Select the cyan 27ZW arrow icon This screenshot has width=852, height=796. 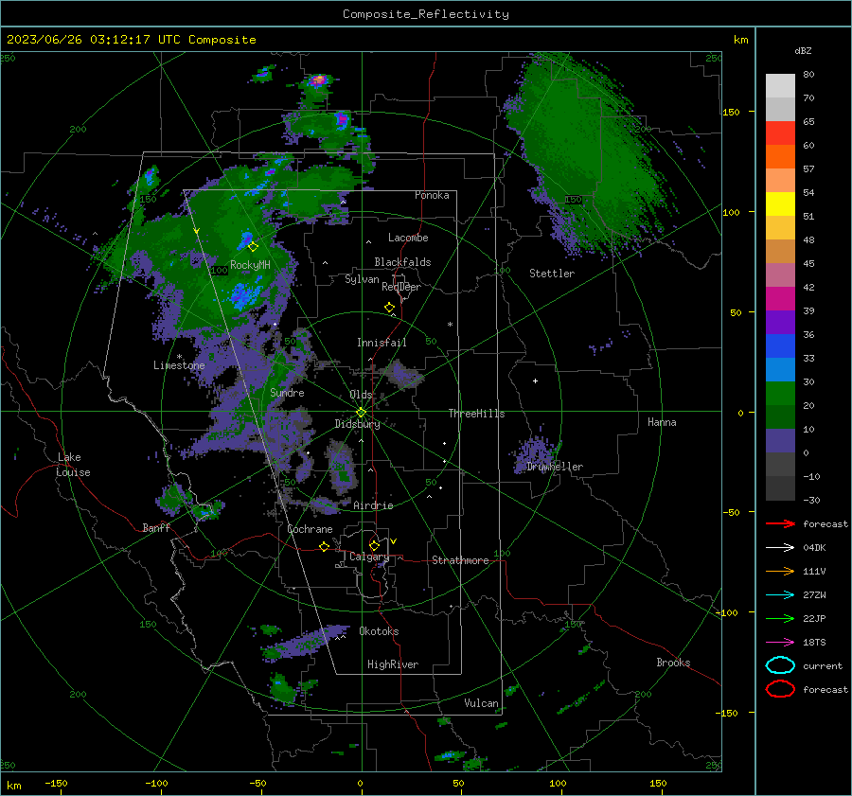(780, 595)
